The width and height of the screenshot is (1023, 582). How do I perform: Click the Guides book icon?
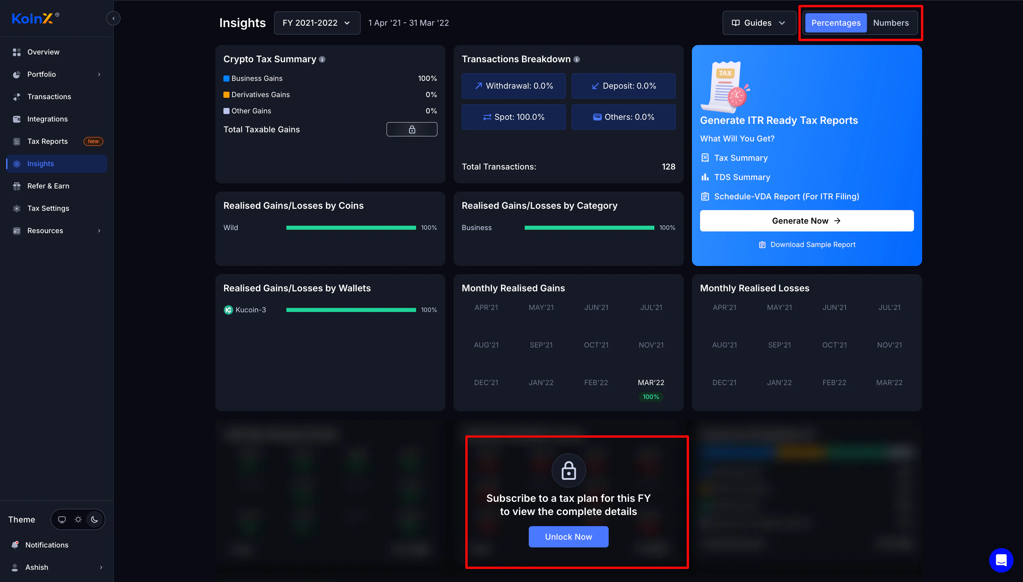click(x=736, y=23)
